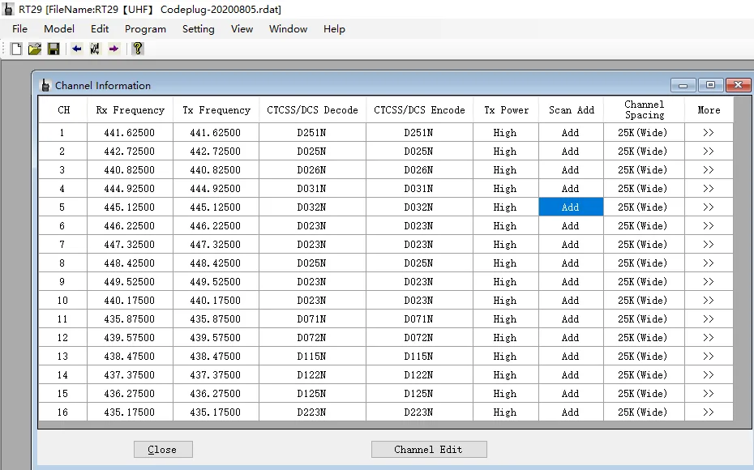
Task: Select Rx Frequency 449.52500 in channel 9
Action: [130, 282]
